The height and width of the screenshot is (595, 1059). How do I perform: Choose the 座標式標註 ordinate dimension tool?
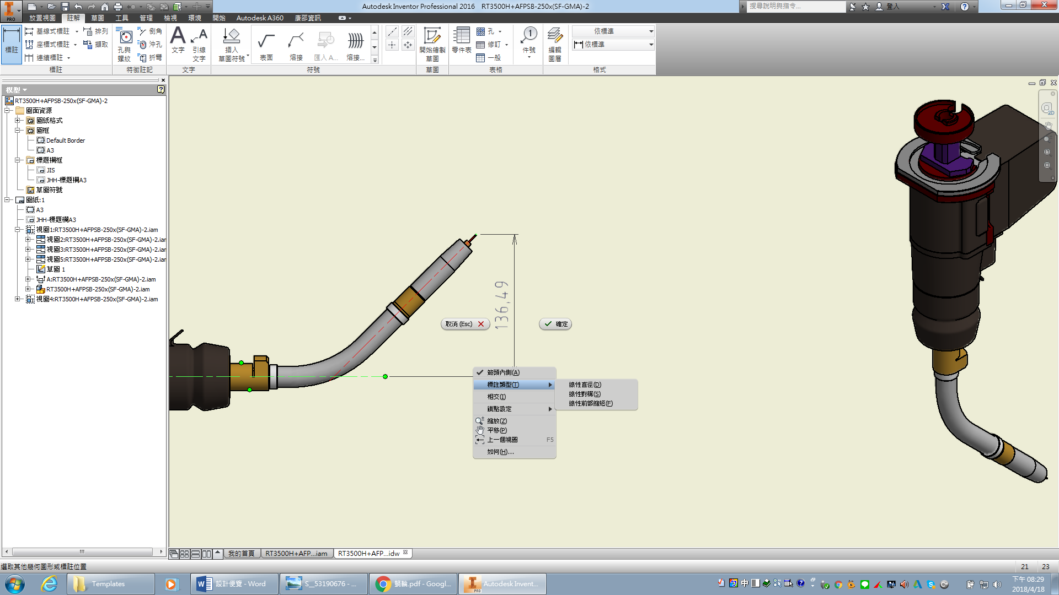pos(48,45)
